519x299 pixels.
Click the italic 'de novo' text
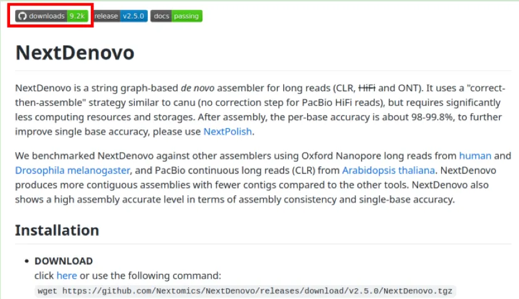click(197, 88)
